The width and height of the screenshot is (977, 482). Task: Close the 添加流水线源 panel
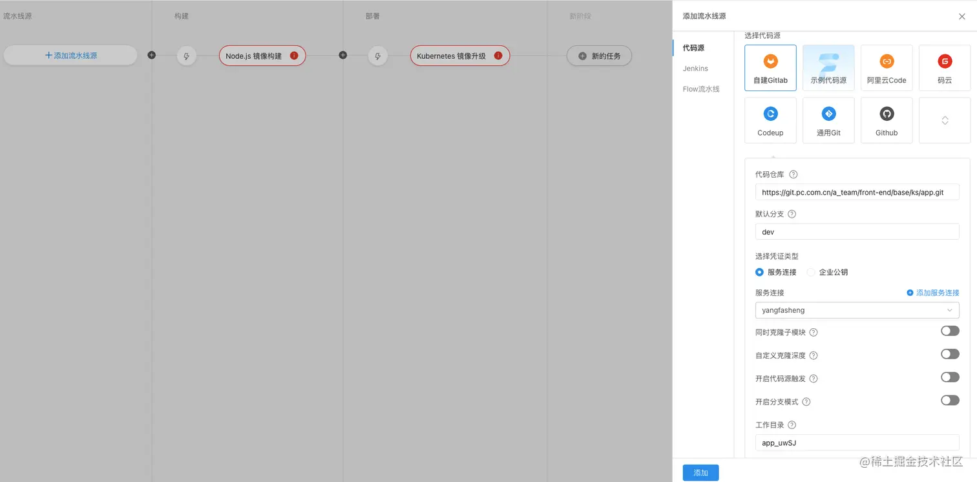(x=962, y=16)
